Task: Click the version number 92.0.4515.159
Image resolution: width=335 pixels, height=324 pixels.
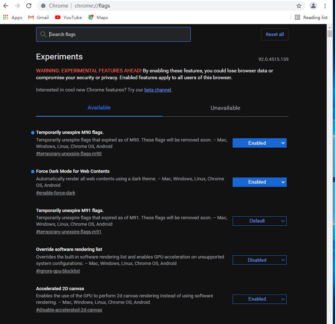Action: pyautogui.click(x=273, y=59)
